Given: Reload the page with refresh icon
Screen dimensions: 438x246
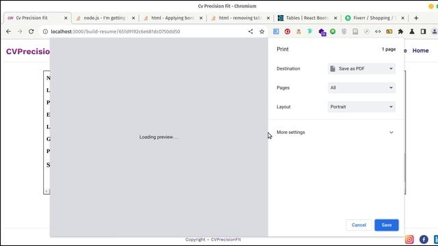Looking at the screenshot, I should pyautogui.click(x=31, y=31).
